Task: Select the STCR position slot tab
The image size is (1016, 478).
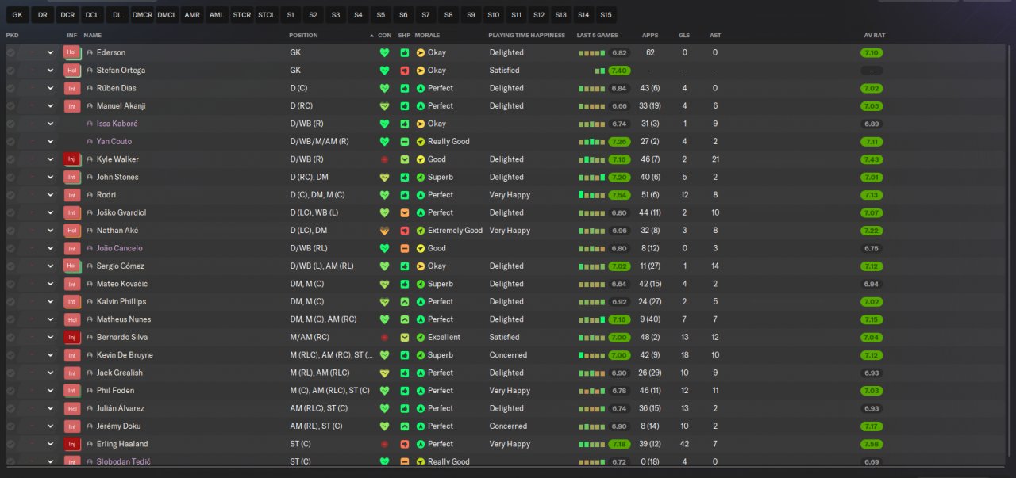Action: 241,15
